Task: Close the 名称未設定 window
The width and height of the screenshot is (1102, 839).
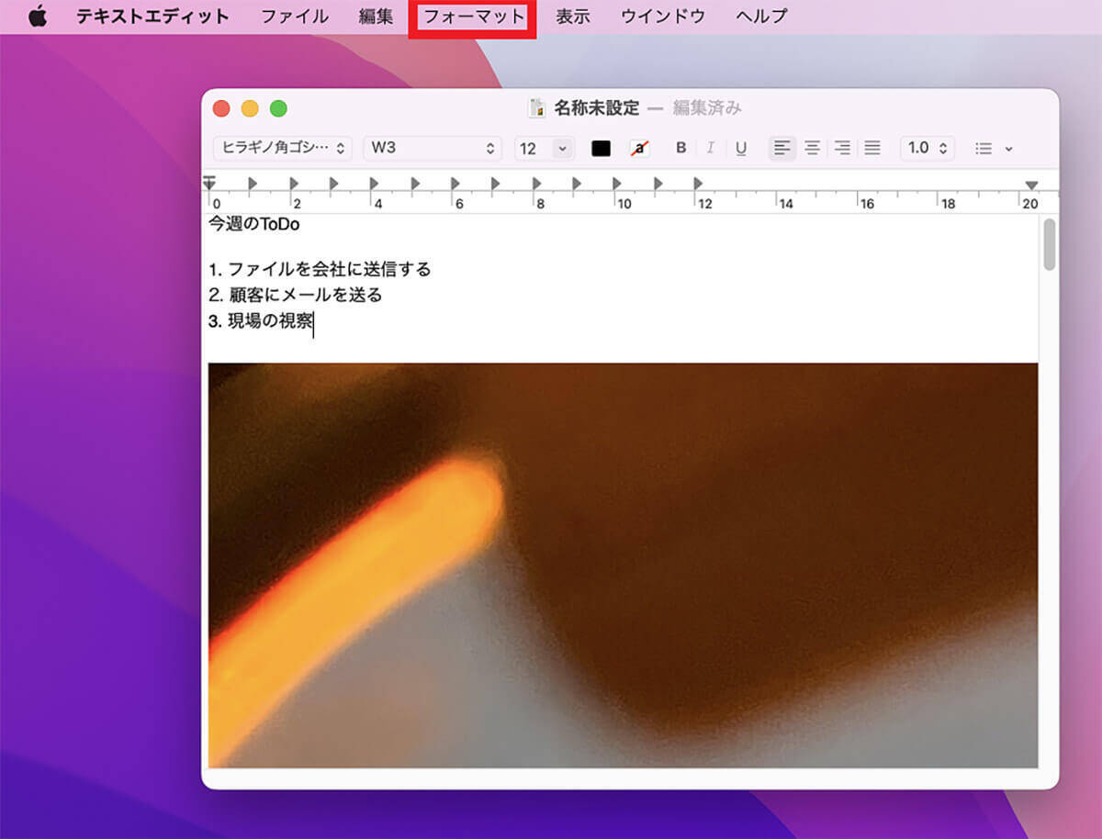Action: pos(221,108)
